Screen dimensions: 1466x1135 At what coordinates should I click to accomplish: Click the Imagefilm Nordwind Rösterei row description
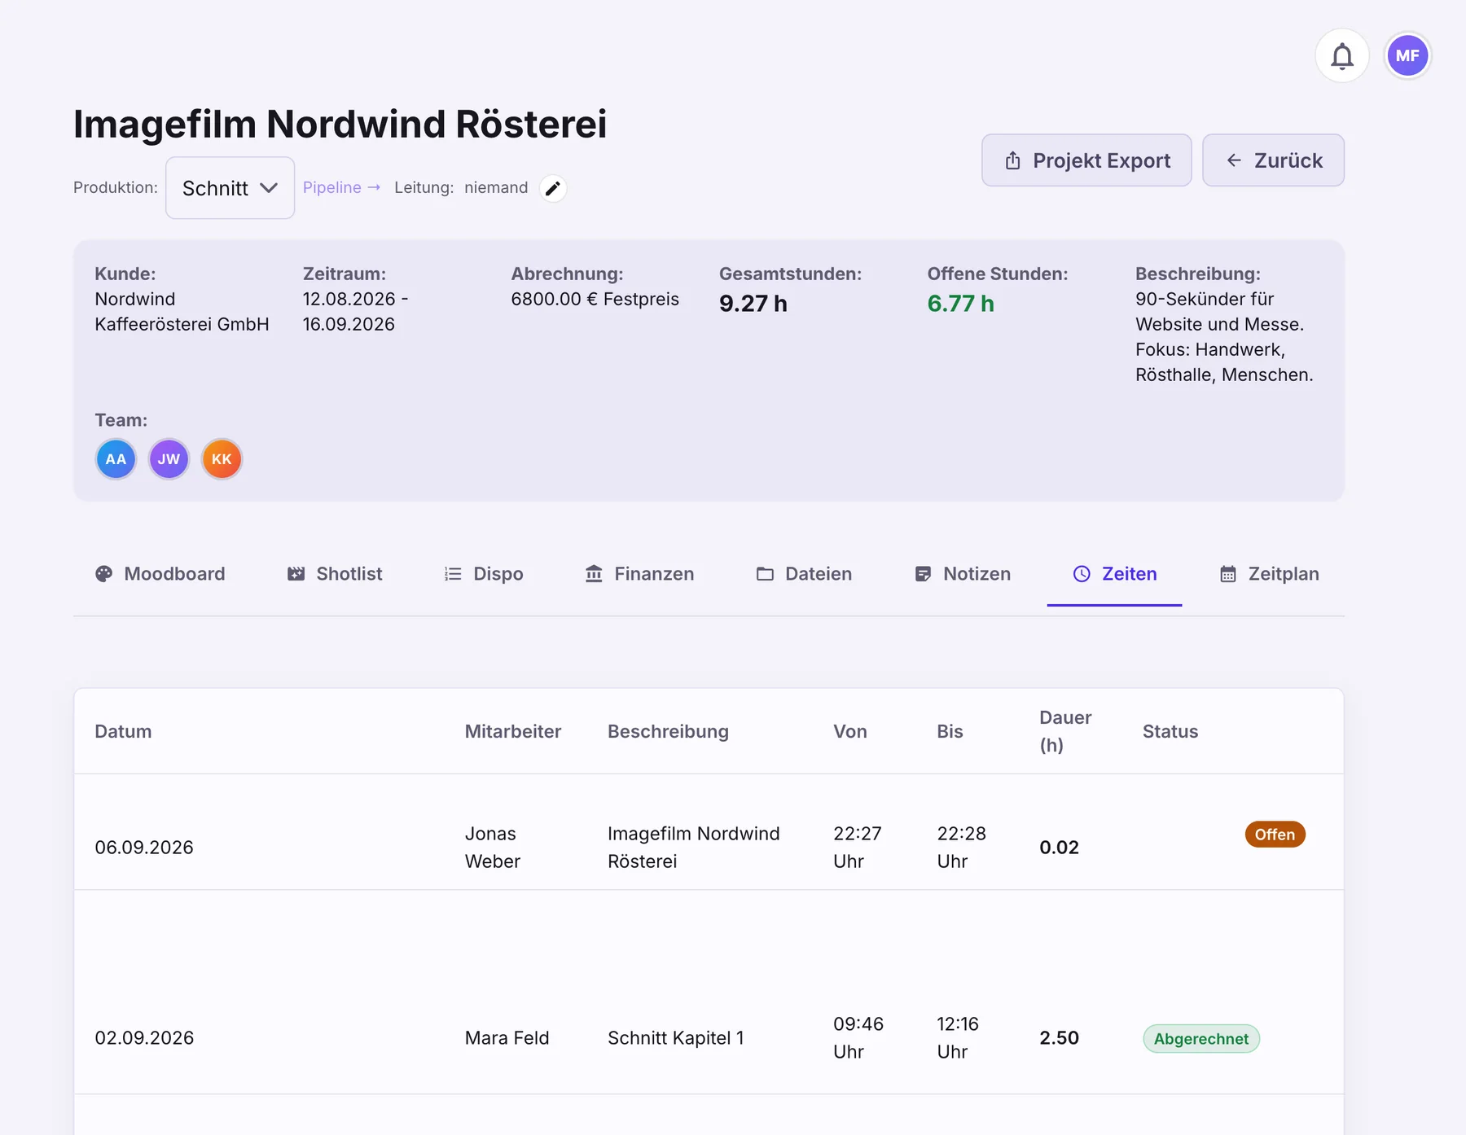click(x=694, y=848)
